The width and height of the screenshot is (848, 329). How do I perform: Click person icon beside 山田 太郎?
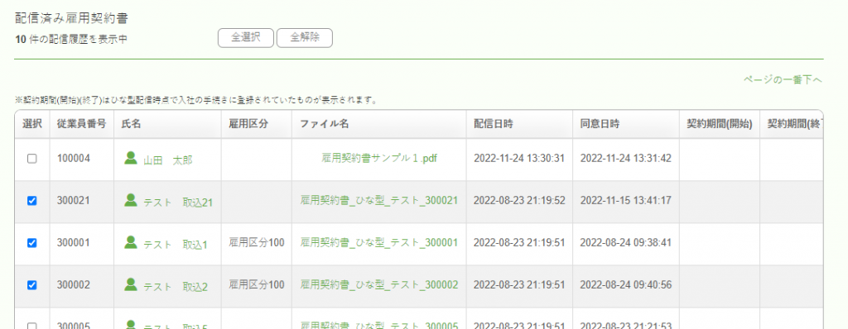point(130,158)
